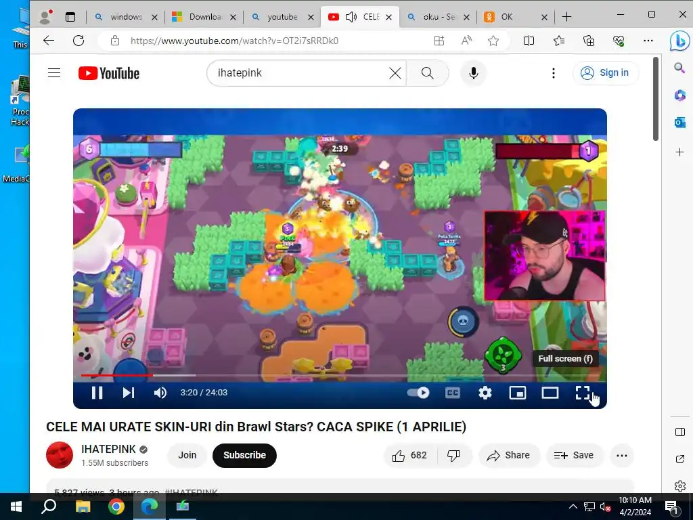
Task: Skip to the next video
Action: 128,393
